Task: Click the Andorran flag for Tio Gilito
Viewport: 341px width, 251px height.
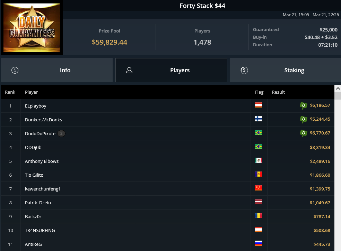Action: [259, 174]
